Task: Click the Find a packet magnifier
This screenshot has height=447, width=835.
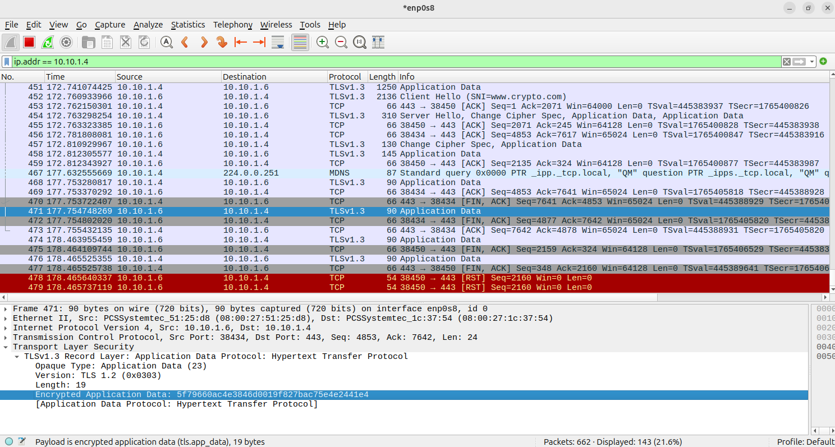Action: [x=167, y=42]
